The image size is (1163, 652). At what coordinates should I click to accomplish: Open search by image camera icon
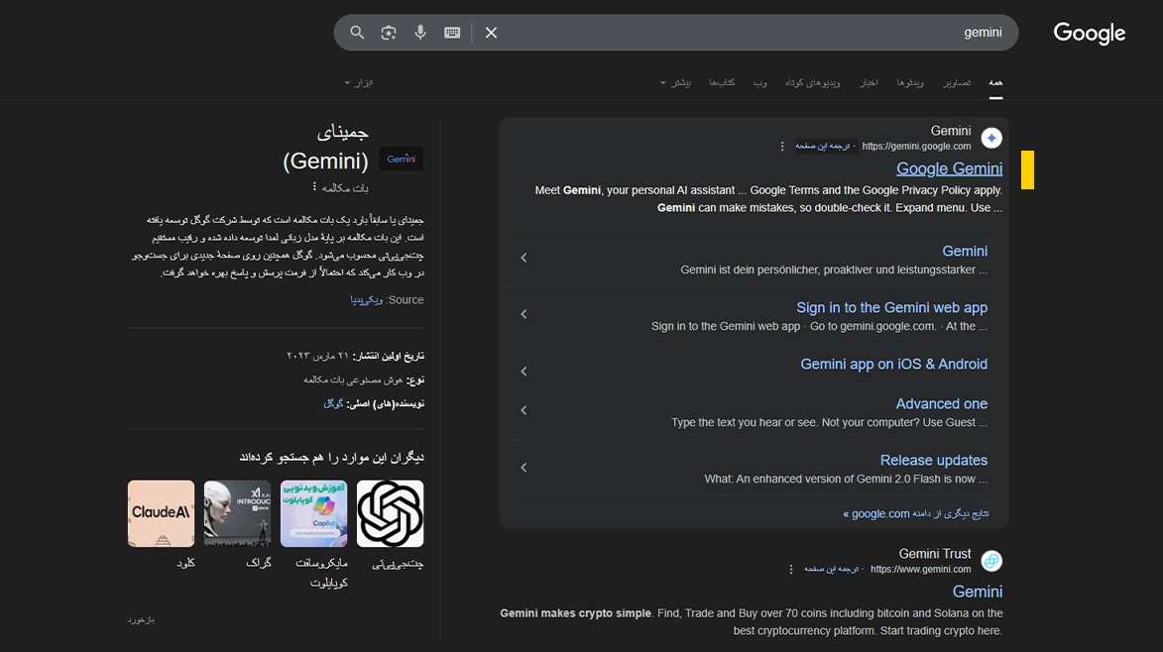coord(389,33)
